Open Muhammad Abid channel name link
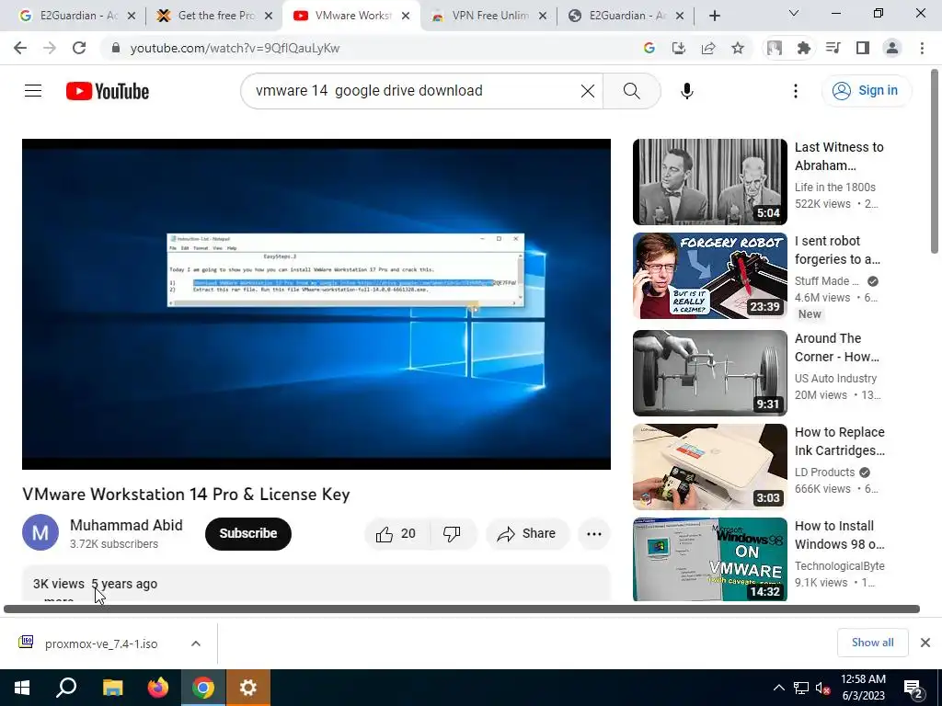 coord(126,525)
